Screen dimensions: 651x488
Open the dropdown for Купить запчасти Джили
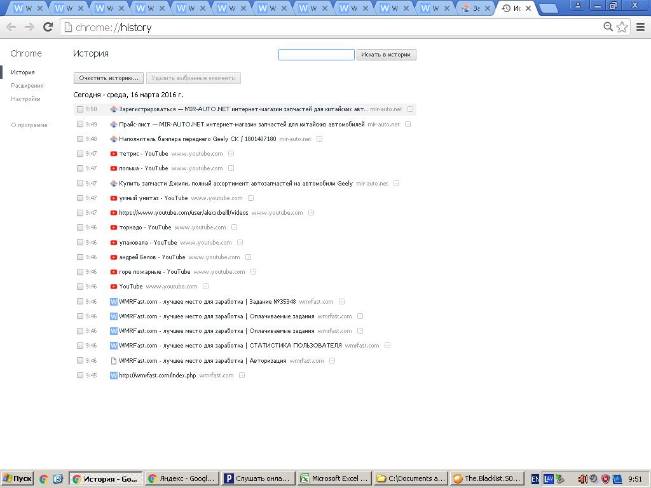[397, 184]
